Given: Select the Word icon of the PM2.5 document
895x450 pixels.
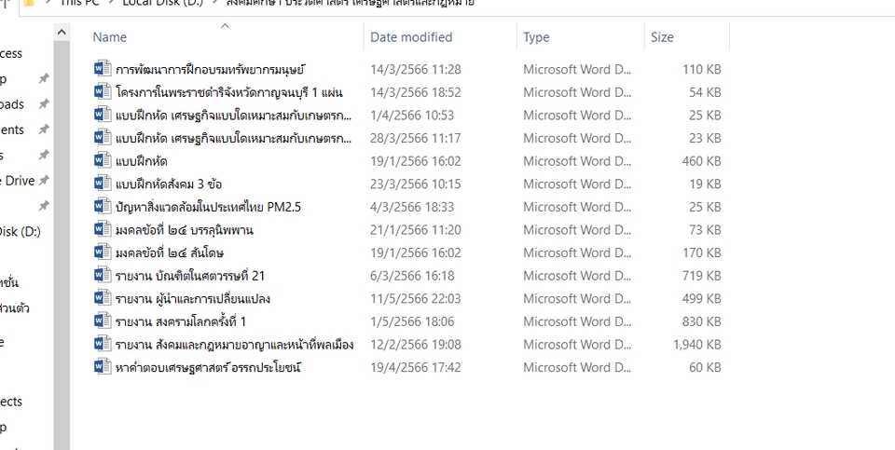Looking at the screenshot, I should pos(103,207).
